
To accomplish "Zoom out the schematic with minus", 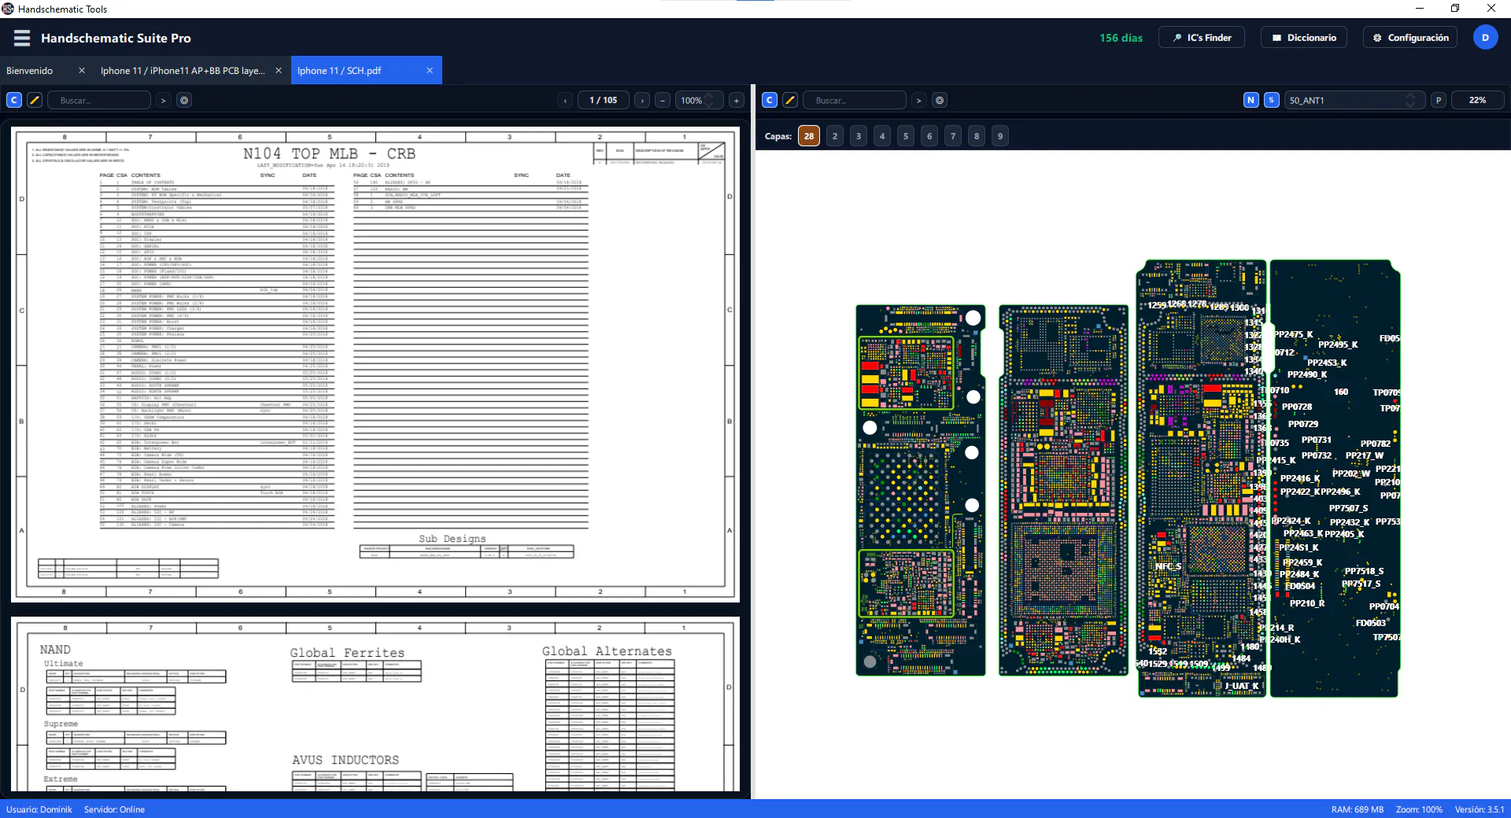I will tap(663, 100).
